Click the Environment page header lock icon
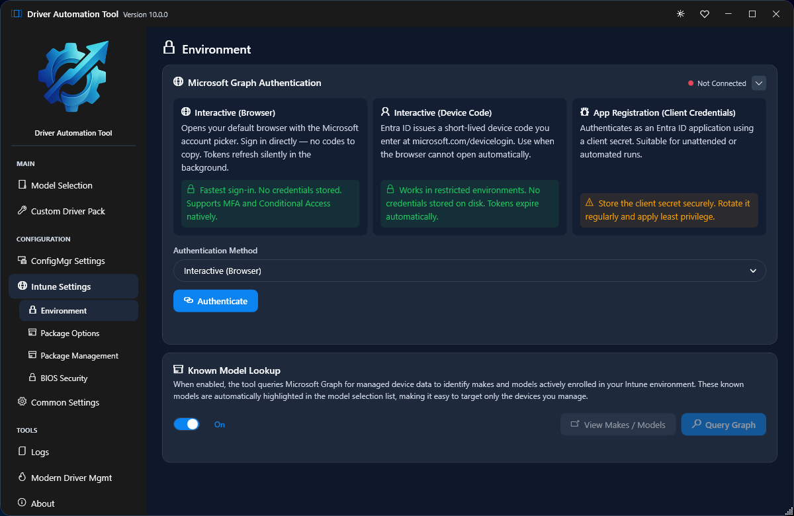Viewport: 794px width, 516px height. tap(169, 48)
